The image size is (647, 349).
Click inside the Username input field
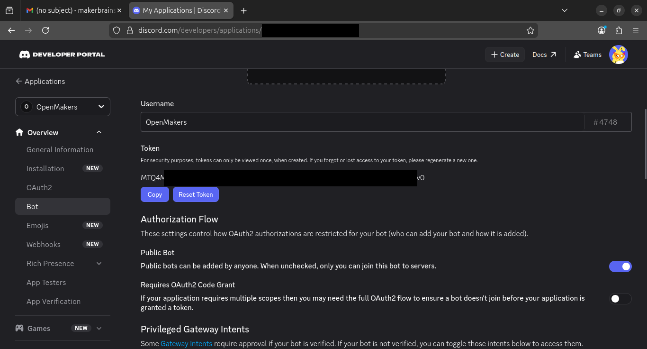(332, 122)
